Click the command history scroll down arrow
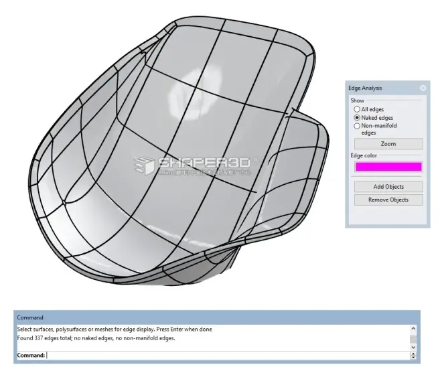 pyautogui.click(x=413, y=348)
